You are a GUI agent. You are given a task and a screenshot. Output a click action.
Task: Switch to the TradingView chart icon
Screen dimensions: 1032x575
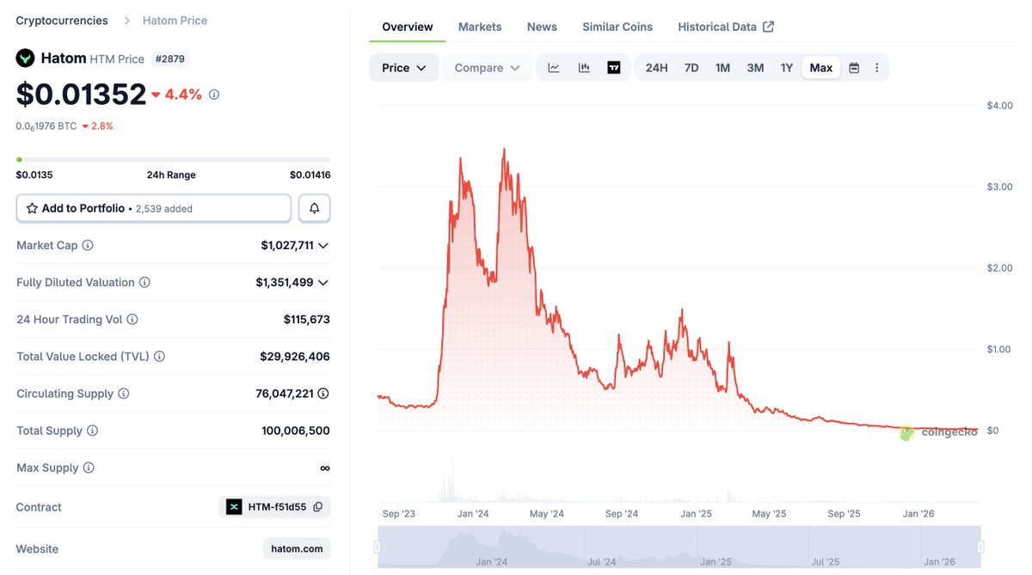(x=614, y=68)
